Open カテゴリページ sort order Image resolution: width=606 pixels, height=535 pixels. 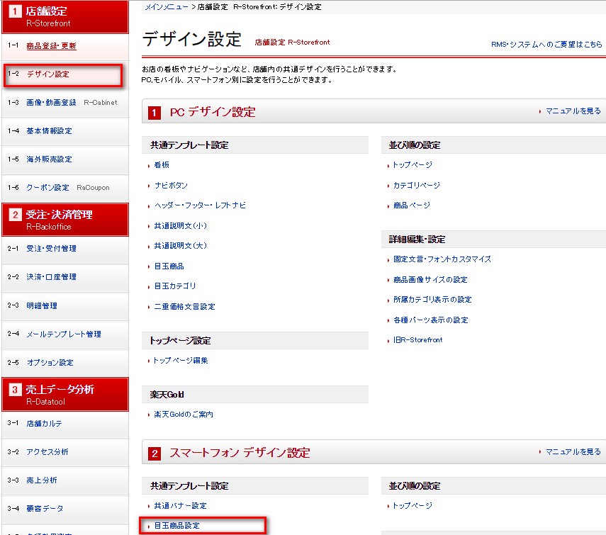pyautogui.click(x=417, y=186)
